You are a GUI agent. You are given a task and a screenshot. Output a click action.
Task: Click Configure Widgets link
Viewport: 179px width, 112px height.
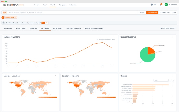click(168, 28)
